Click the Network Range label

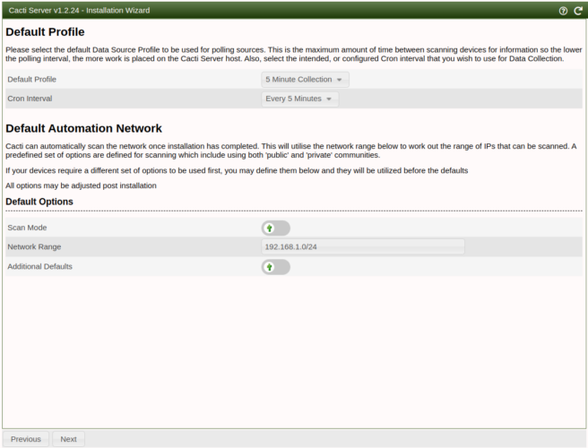(34, 246)
